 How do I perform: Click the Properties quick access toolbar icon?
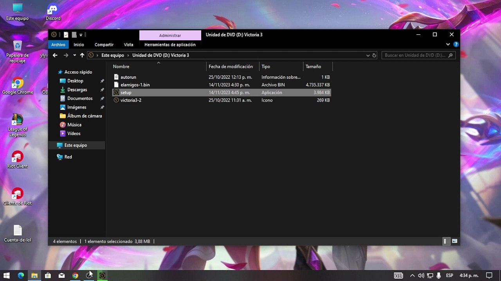tap(66, 35)
